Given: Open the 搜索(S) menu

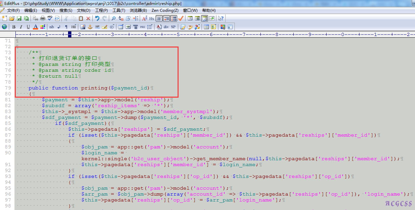Looking at the screenshot, I should 66,10.
